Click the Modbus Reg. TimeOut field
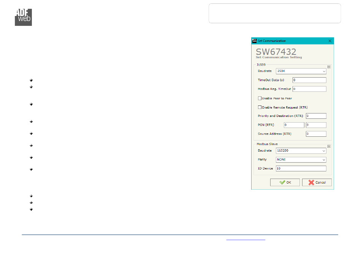Image resolution: width=361 pixels, height=254 pixels. (x=309, y=89)
